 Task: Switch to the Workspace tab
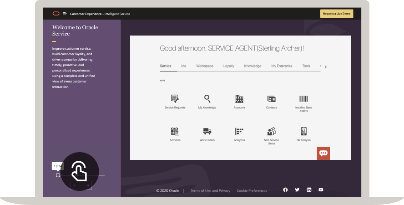(x=205, y=66)
